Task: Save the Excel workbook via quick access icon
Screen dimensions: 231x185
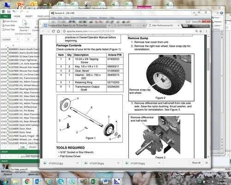Action: (x=9, y=12)
